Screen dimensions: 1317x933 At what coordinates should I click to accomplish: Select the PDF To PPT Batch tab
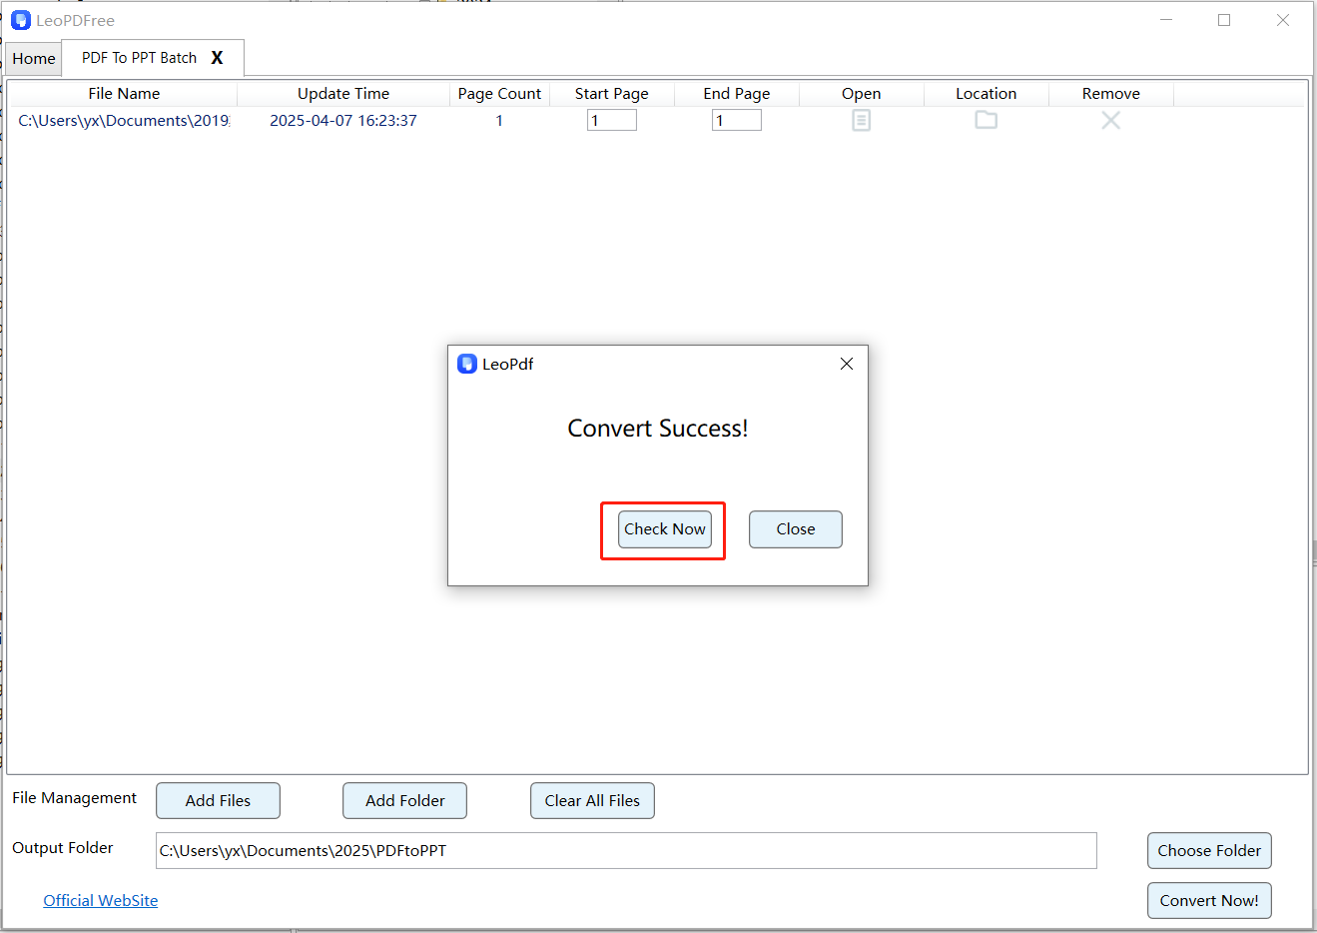pos(138,58)
